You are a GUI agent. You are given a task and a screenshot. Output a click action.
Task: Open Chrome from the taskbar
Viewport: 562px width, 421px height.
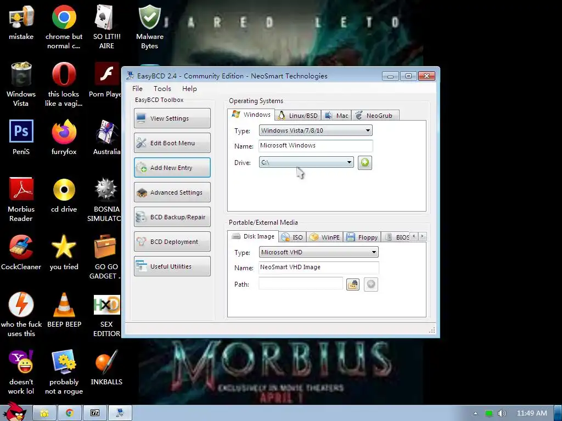pyautogui.click(x=70, y=413)
